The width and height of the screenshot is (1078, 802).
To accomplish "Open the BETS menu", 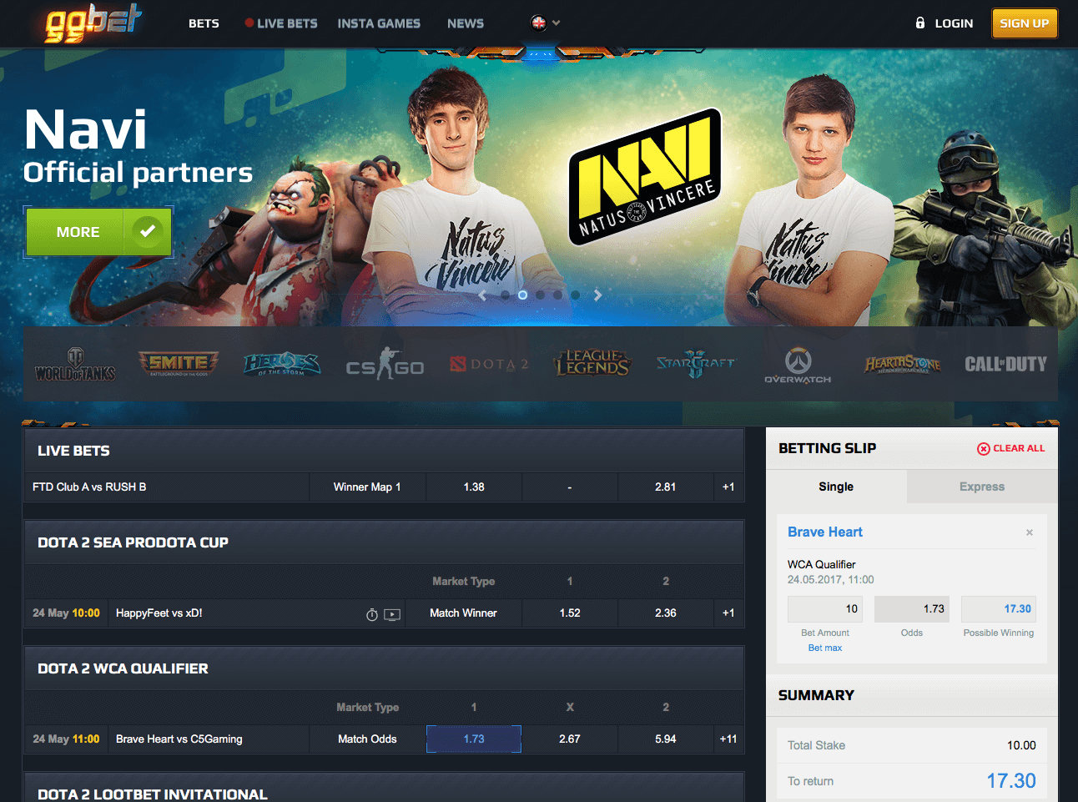I will [204, 23].
